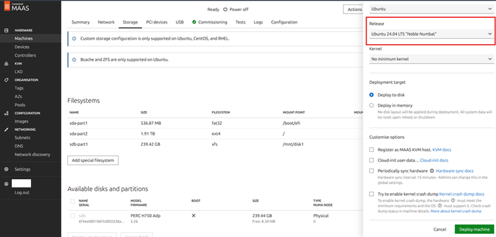Open the Hardware sync docs link
The width and height of the screenshot is (496, 237).
coord(454,171)
